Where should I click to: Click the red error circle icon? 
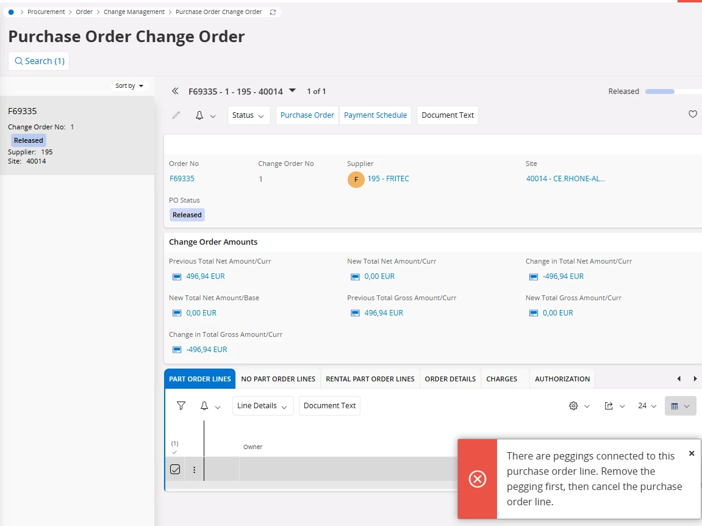478,479
